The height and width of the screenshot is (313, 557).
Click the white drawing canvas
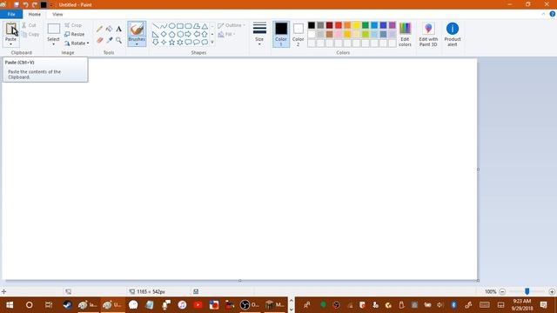coord(240,170)
